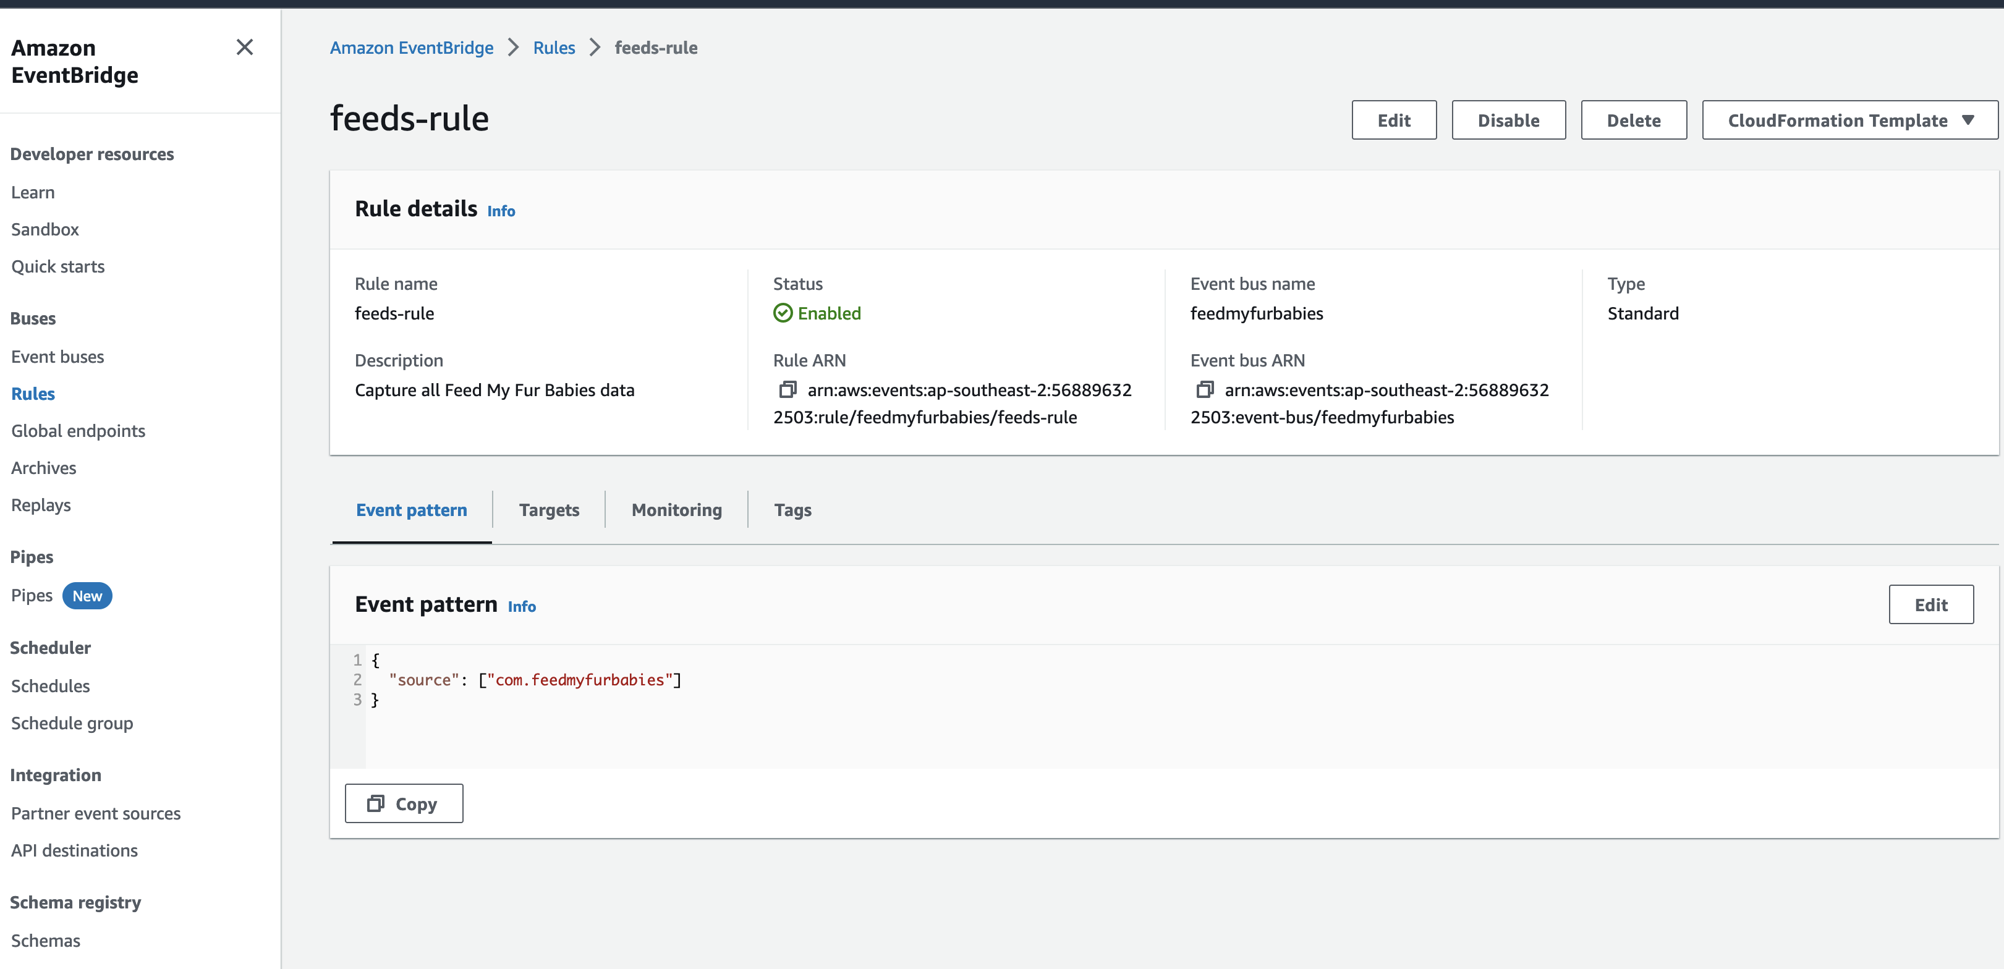Viewport: 2004px width, 969px height.
Task: Open Quick starts in the sidebar
Action: click(x=57, y=266)
